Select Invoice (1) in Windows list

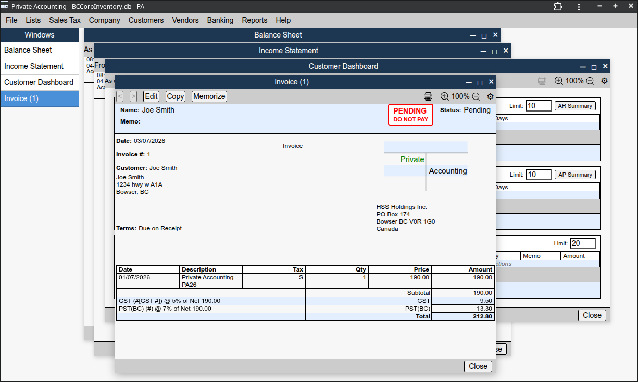click(40, 98)
